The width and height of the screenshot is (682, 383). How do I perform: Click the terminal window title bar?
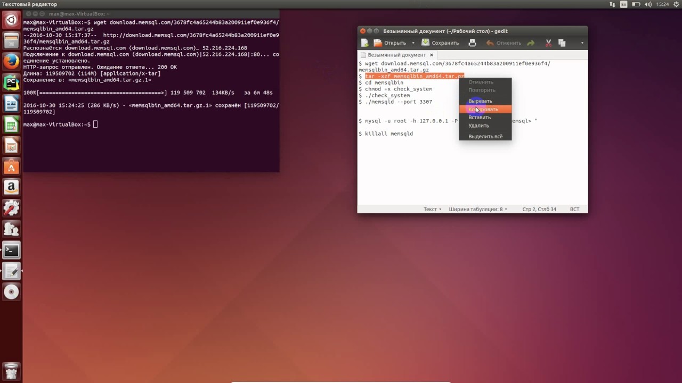point(151,13)
